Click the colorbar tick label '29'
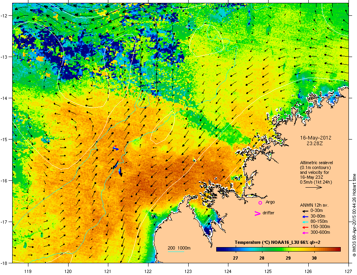357x275 pixels. coord(288,258)
